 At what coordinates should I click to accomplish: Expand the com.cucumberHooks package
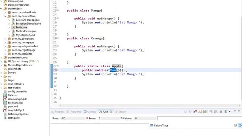tap(5, 12)
